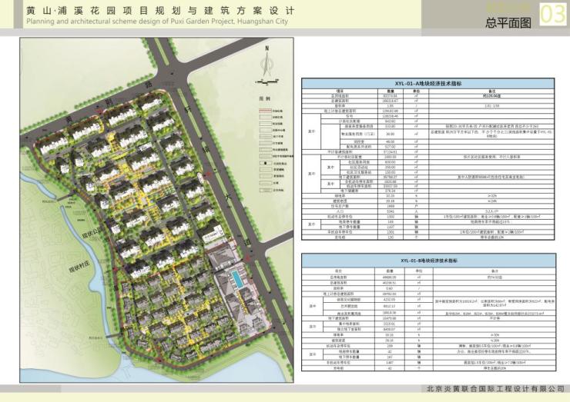This screenshot has height=402, width=570.
Task: Click the '209' parking value in table B
Action: 391,346
